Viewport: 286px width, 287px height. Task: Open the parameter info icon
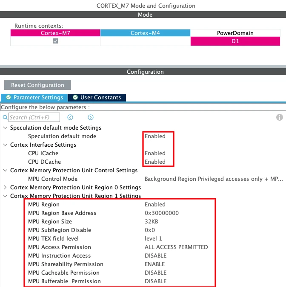pos(280,117)
